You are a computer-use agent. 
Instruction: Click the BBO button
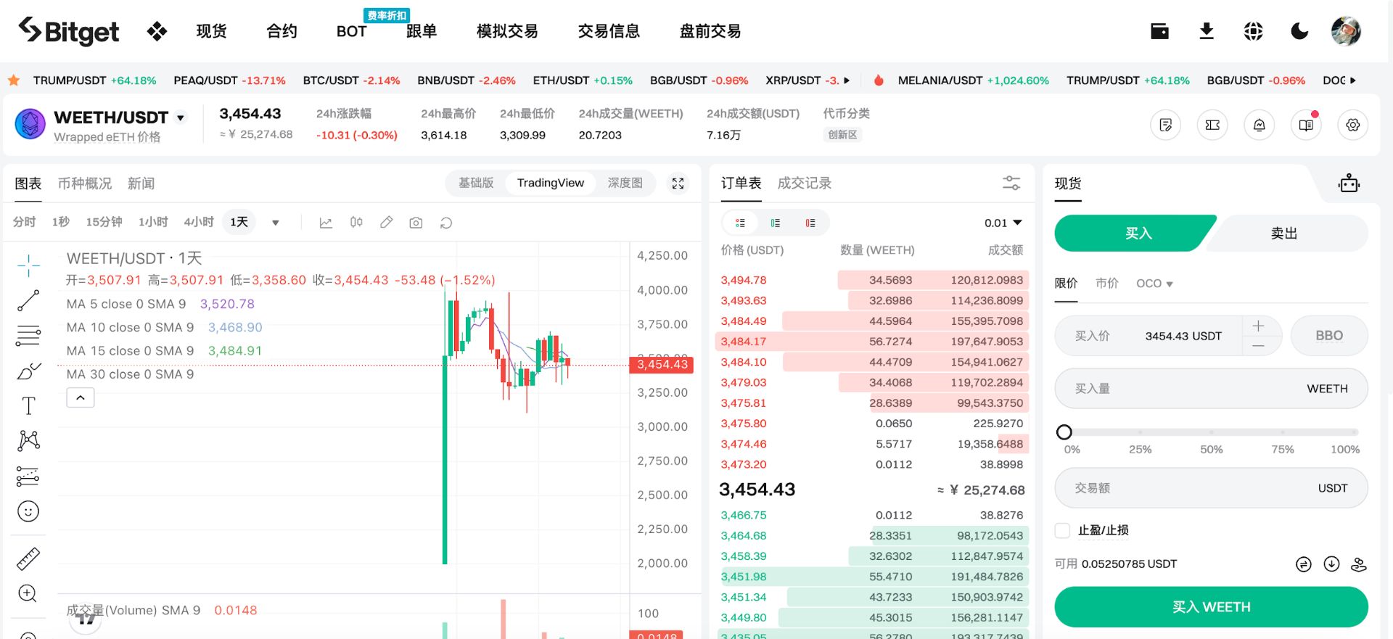1329,336
